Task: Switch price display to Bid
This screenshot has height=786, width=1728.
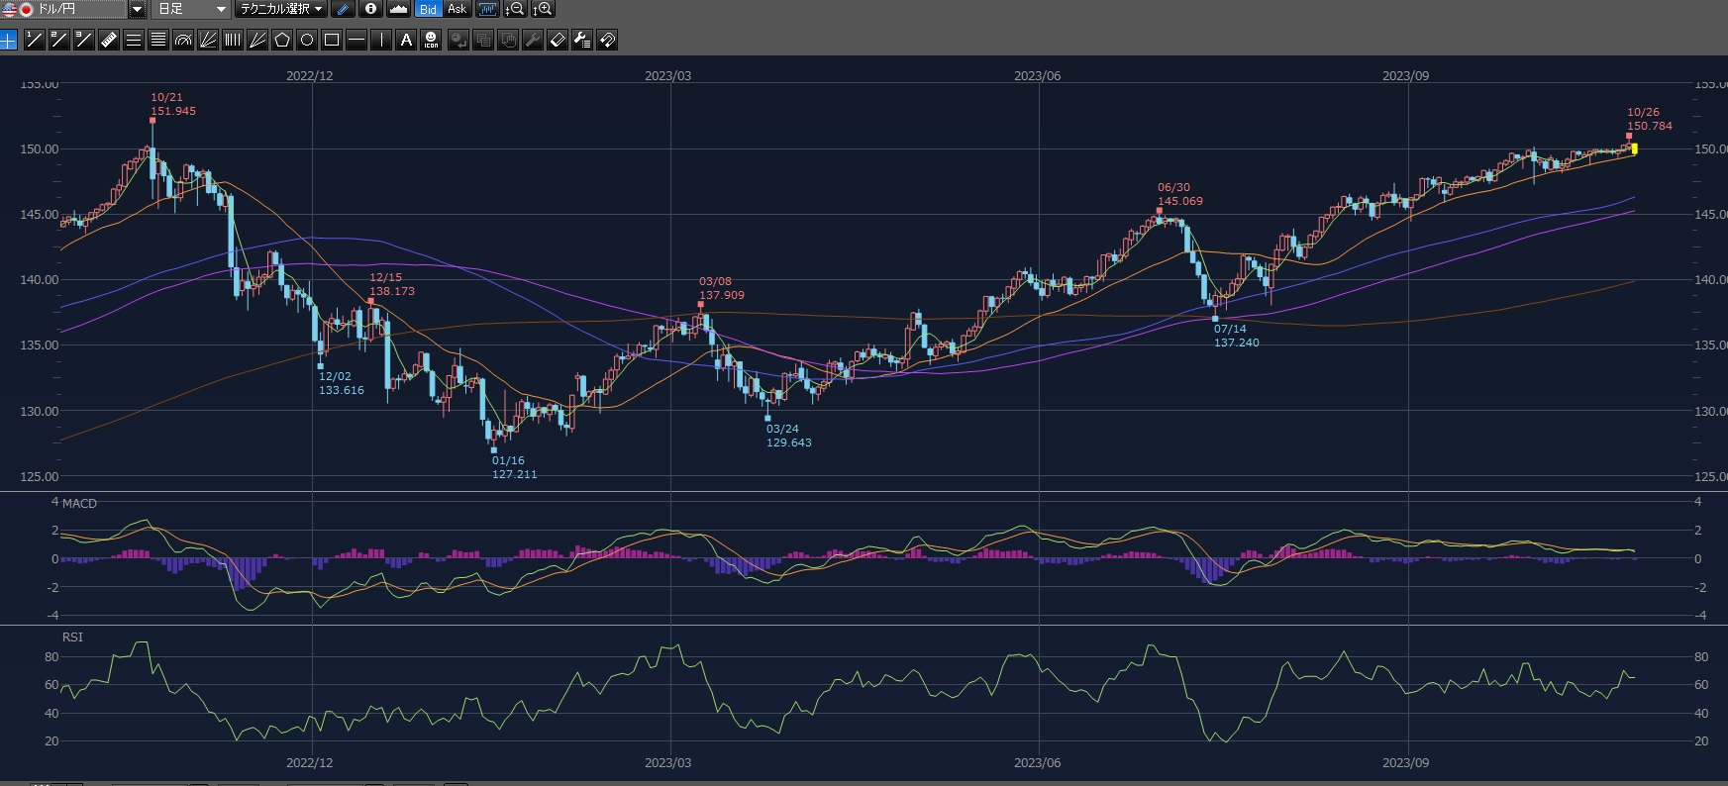Action: [428, 9]
